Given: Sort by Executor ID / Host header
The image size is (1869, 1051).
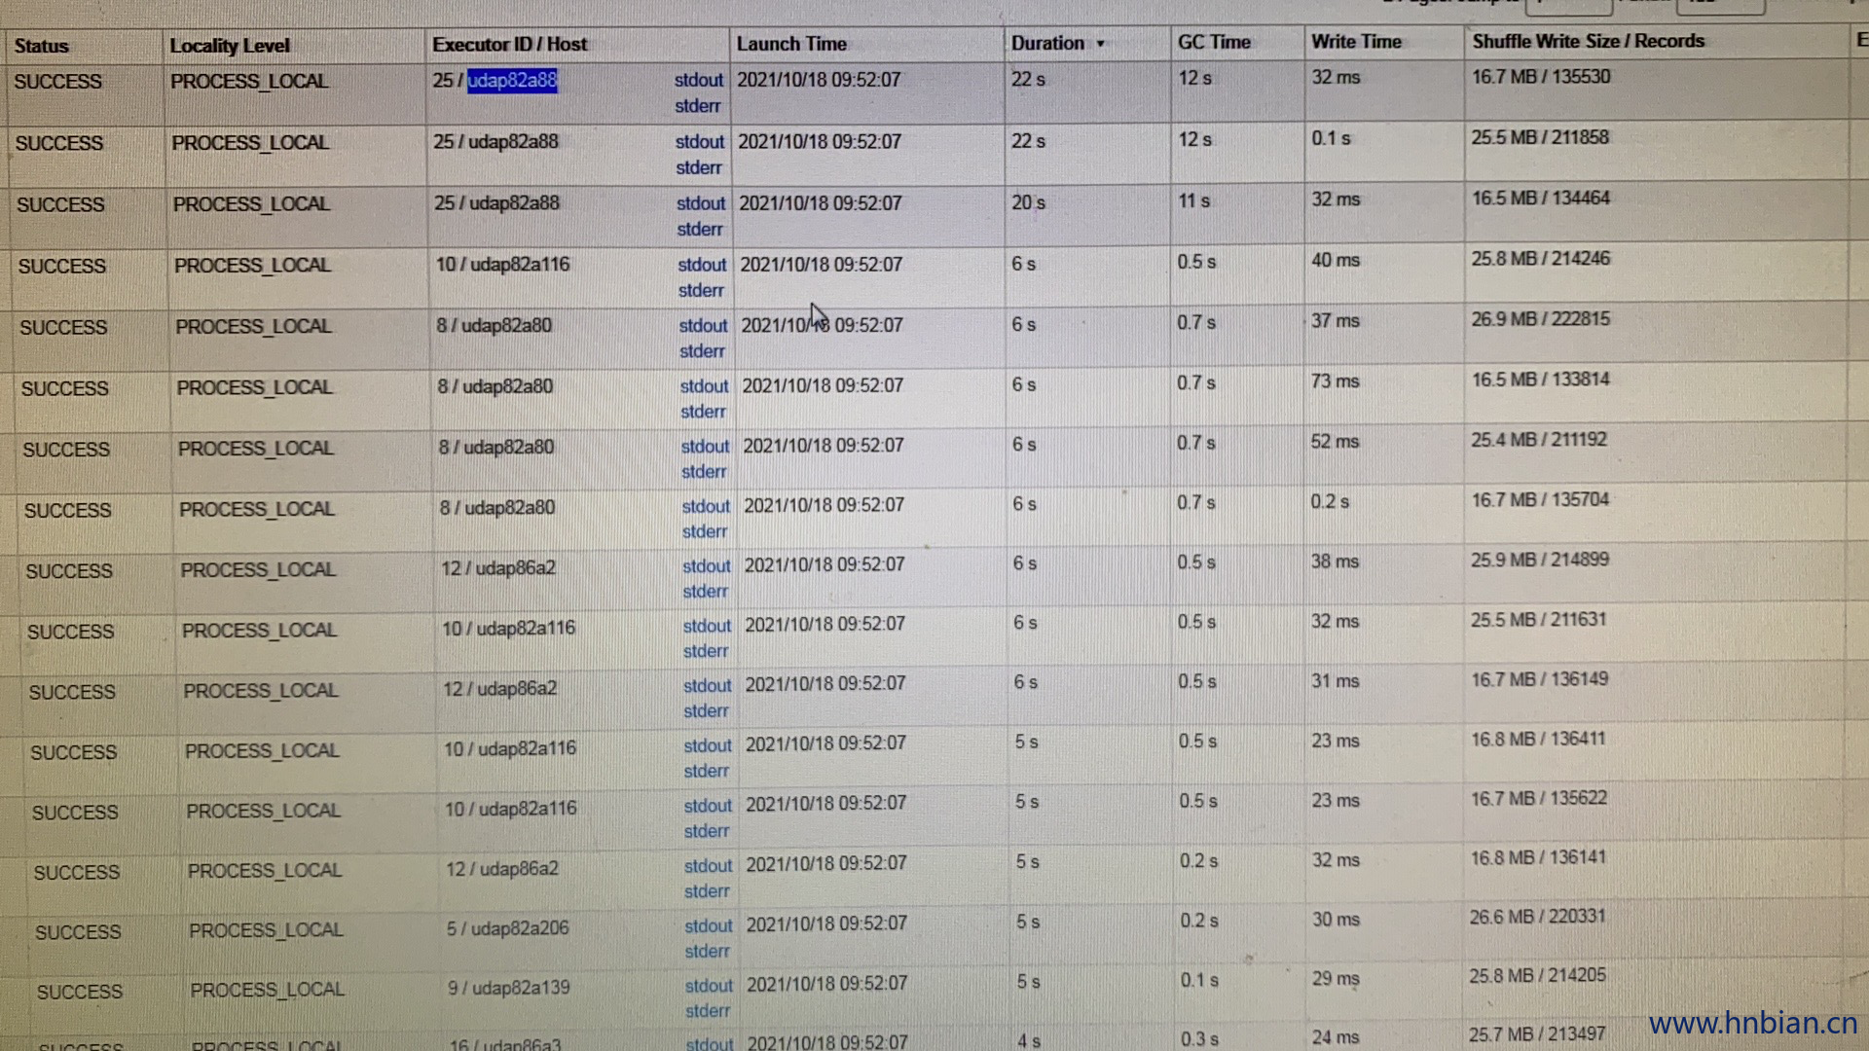Looking at the screenshot, I should click(x=509, y=45).
